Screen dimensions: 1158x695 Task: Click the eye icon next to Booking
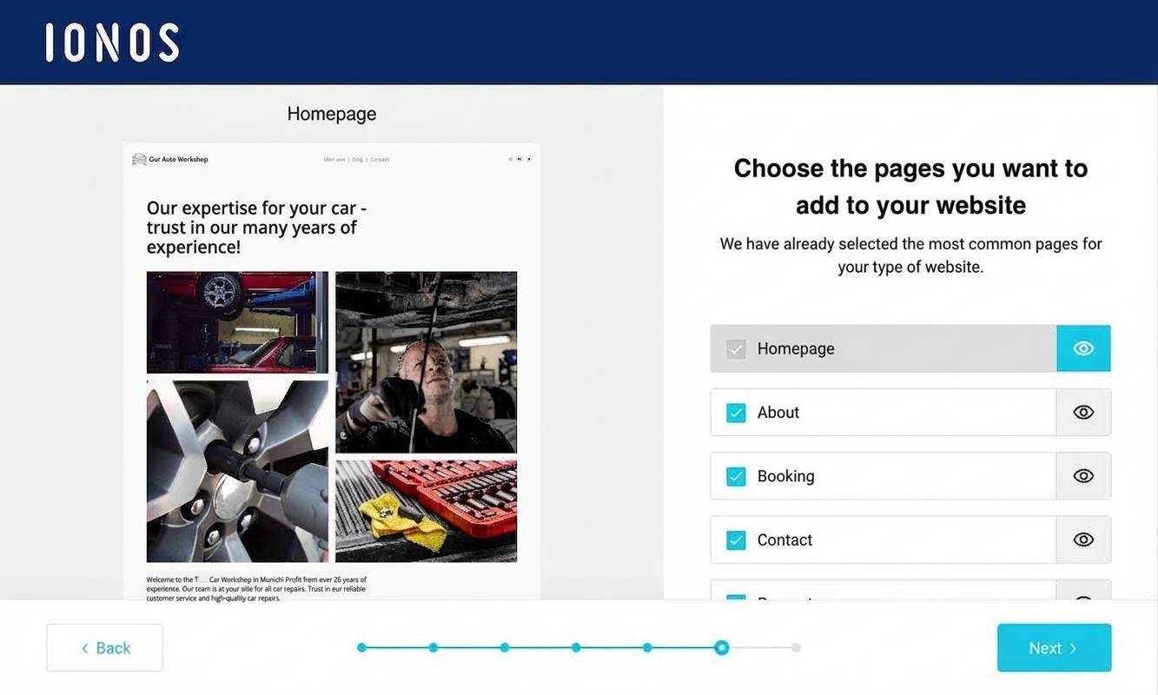coord(1082,476)
